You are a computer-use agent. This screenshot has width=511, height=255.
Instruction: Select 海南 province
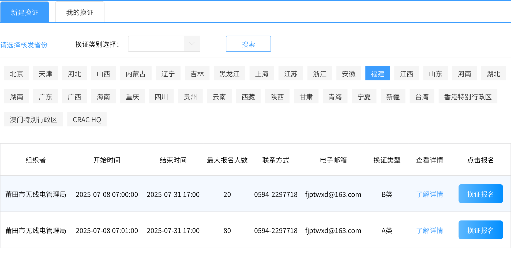[103, 96]
